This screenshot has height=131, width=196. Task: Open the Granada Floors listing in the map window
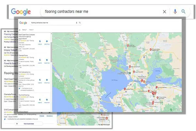(23, 55)
